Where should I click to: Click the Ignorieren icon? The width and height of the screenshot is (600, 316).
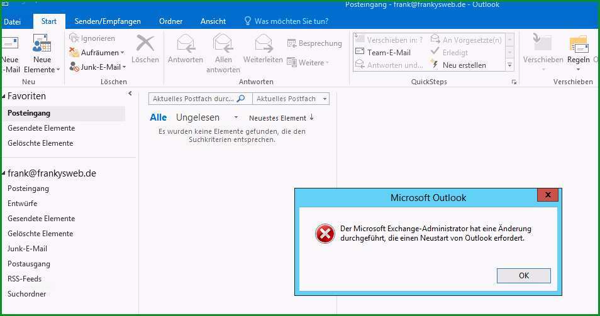(74, 38)
